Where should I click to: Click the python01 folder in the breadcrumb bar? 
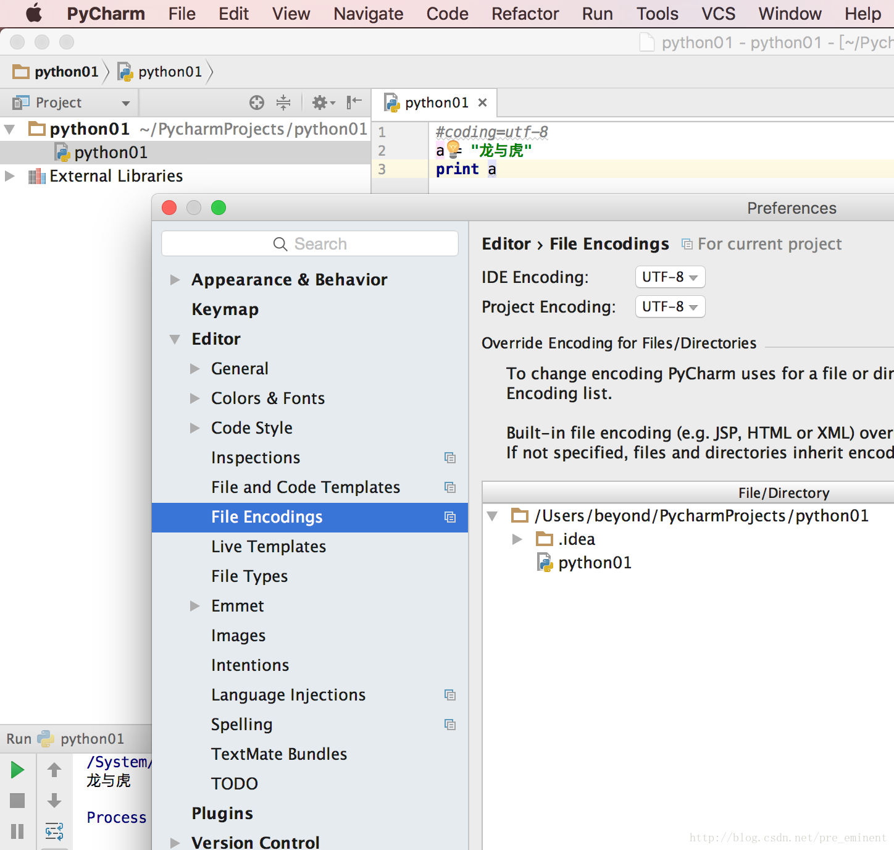coord(56,72)
